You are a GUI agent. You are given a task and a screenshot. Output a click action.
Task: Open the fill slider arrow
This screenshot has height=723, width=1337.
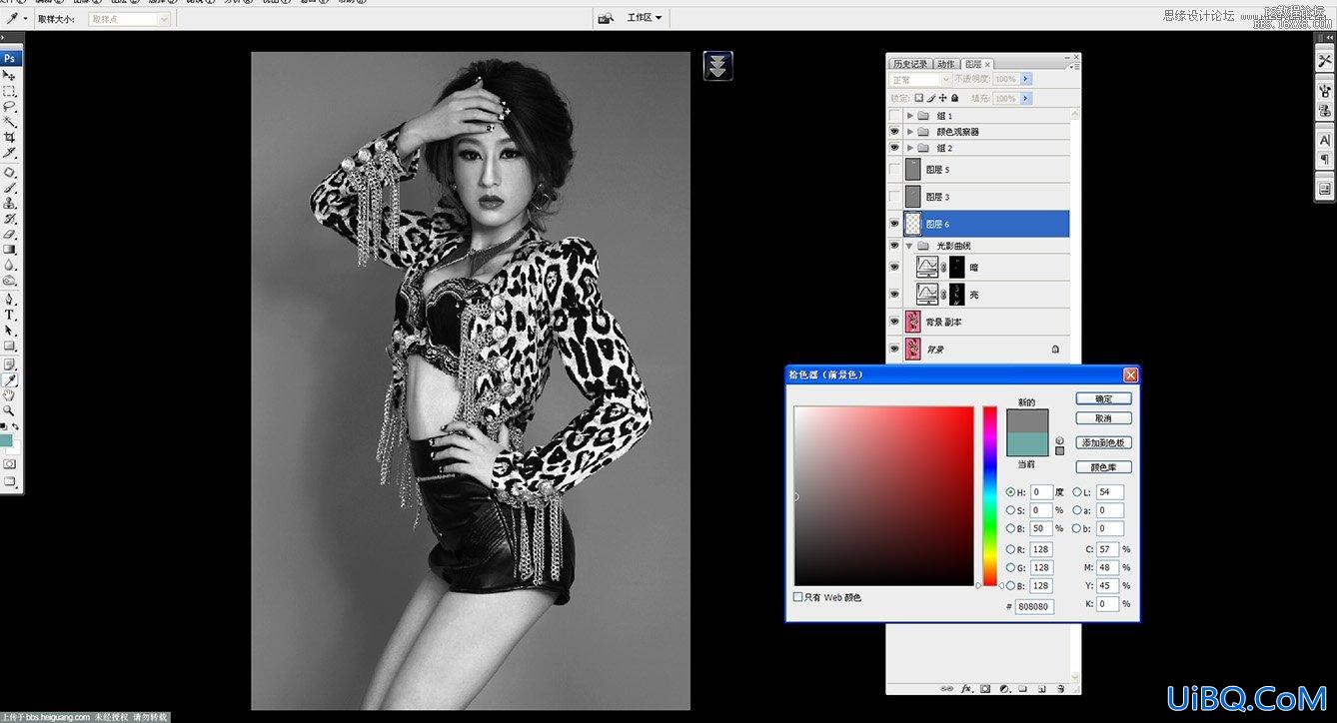pyautogui.click(x=1025, y=98)
